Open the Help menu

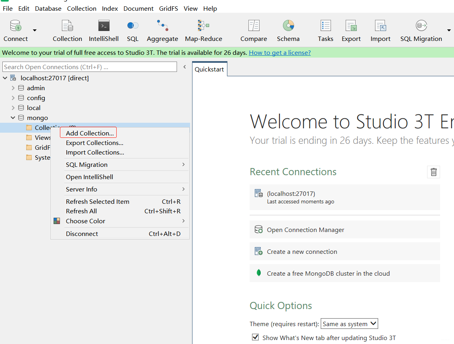pyautogui.click(x=210, y=8)
